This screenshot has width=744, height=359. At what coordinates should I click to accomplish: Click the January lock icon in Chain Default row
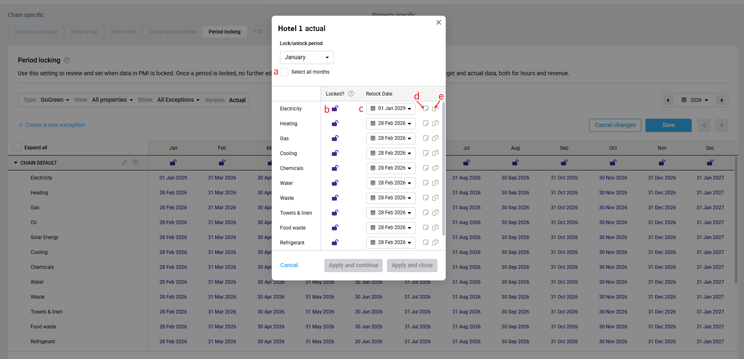tap(173, 163)
